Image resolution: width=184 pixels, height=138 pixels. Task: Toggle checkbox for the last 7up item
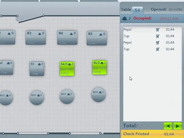(158, 49)
